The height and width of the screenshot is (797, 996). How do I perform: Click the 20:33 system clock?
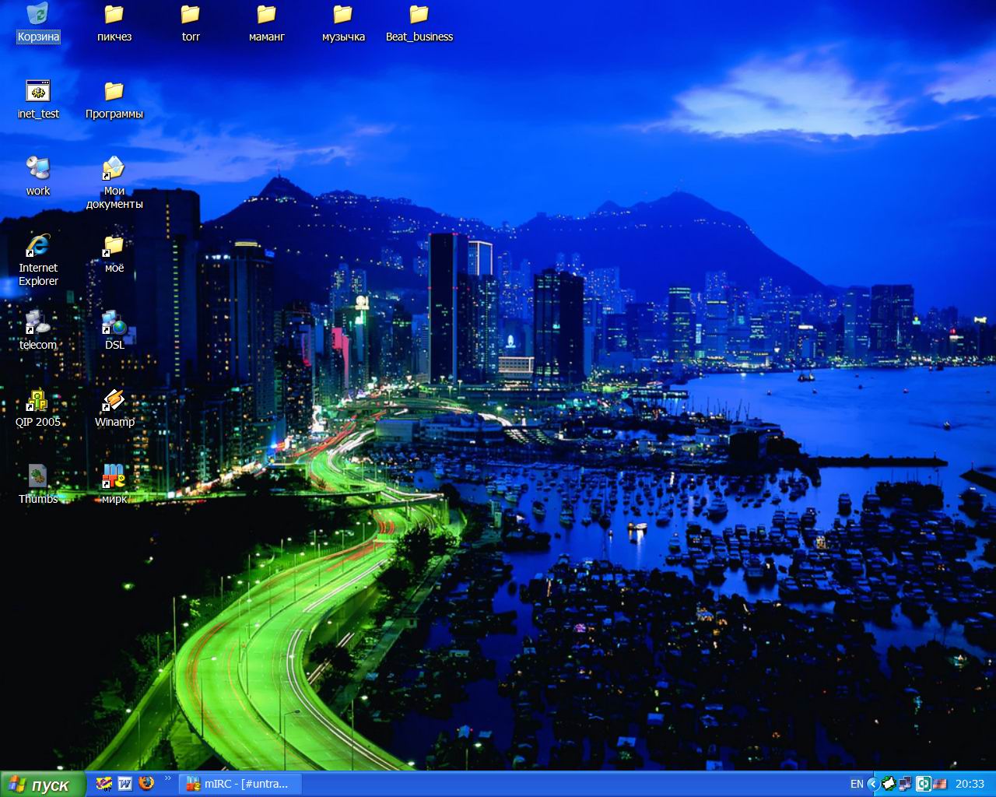tap(970, 785)
